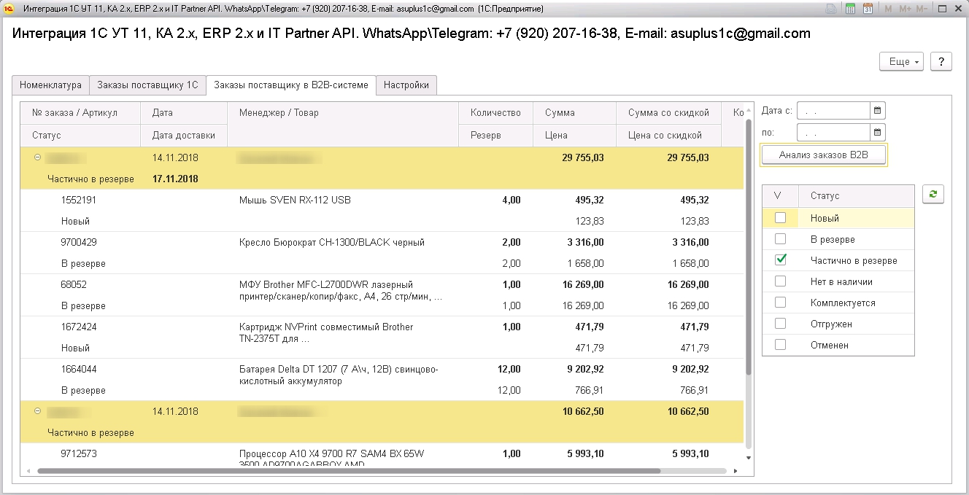Screen dimensions: 969x495
Task: Run the 'Анализ заказов B2B' report
Action: pyautogui.click(x=823, y=154)
